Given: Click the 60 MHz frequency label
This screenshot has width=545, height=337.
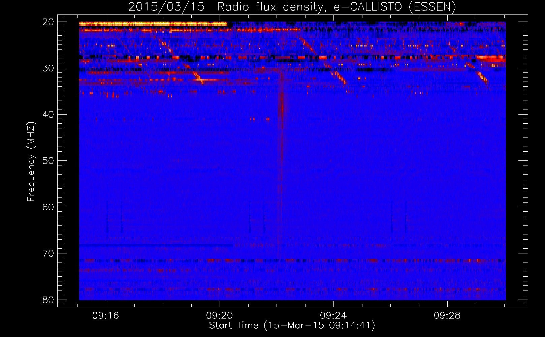Looking at the screenshot, I should point(48,207).
